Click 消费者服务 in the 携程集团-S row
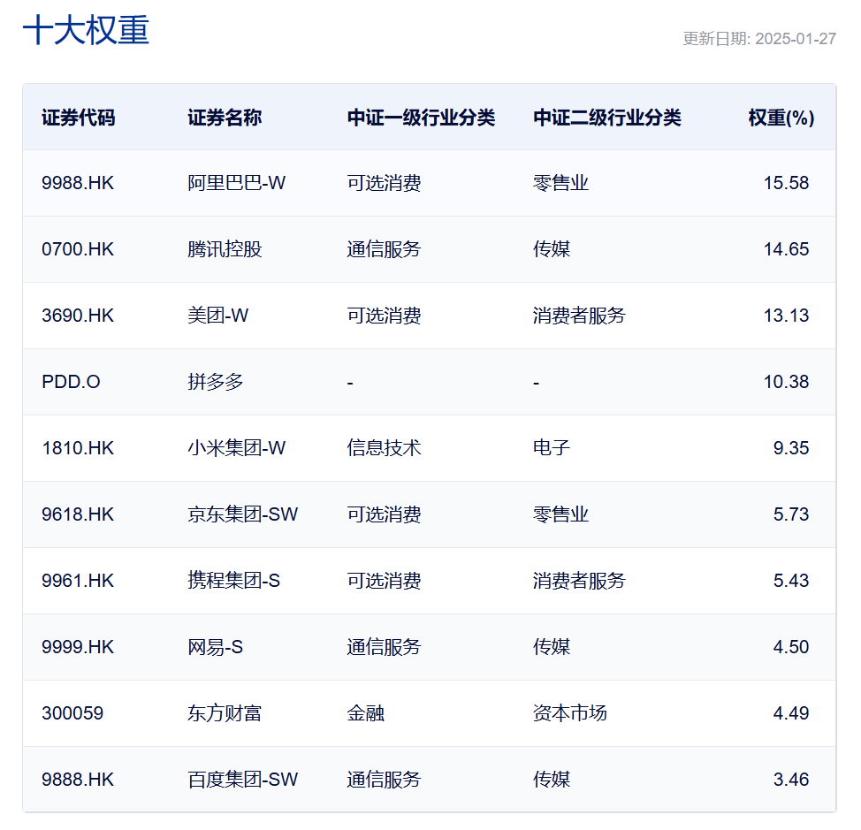 click(x=579, y=581)
